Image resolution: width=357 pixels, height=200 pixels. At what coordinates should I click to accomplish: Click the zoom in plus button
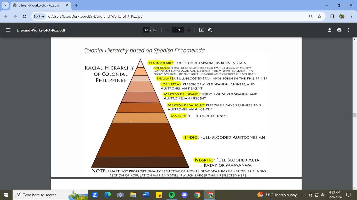coord(189,30)
